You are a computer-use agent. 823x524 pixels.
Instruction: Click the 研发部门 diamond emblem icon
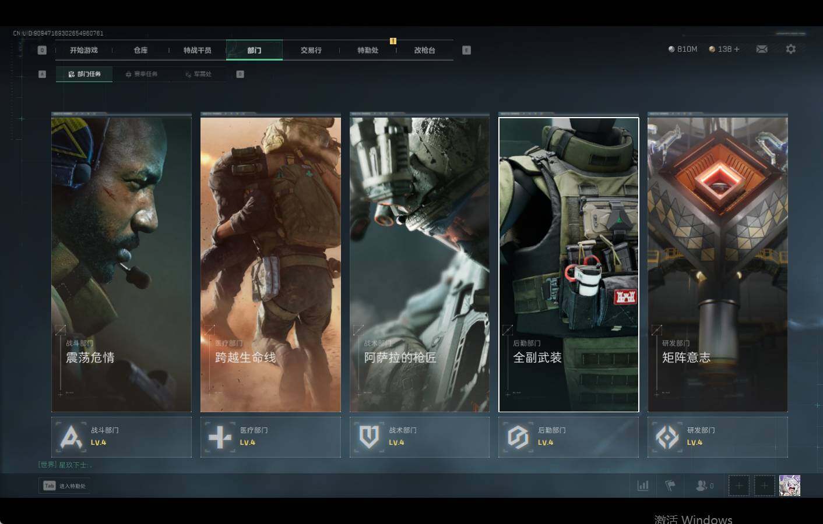pyautogui.click(x=667, y=437)
